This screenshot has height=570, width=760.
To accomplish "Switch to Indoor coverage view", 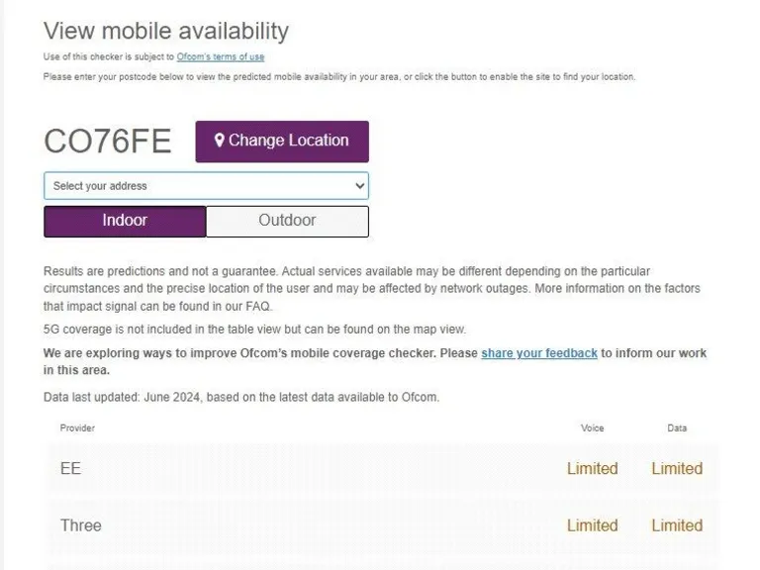I will [x=125, y=221].
